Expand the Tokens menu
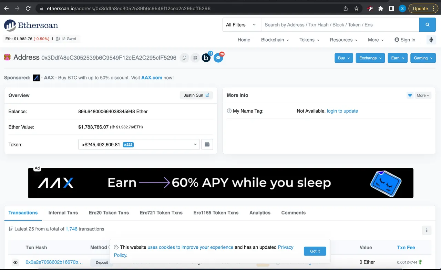This screenshot has height=270, width=441. point(309,40)
